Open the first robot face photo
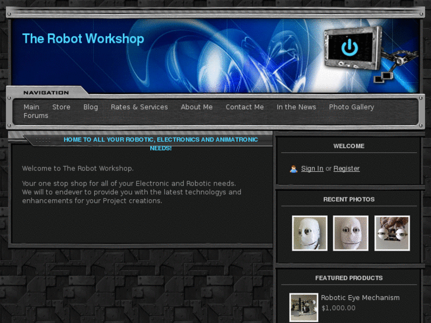The image size is (431, 323). coord(309,233)
